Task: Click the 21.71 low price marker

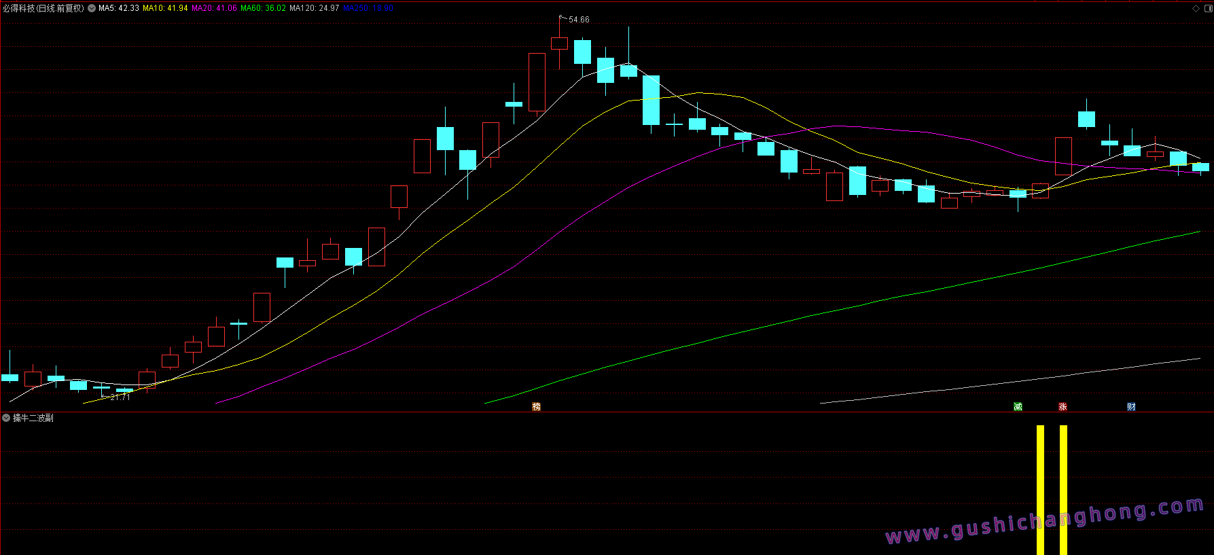Action: (120, 397)
